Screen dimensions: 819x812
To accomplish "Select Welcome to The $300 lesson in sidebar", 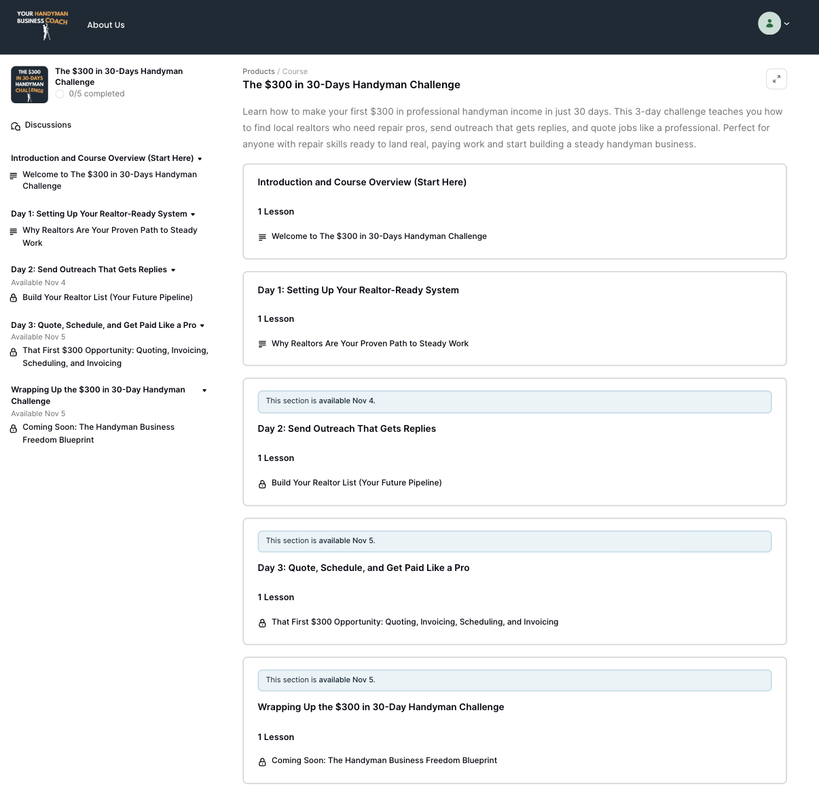I will 109,180.
